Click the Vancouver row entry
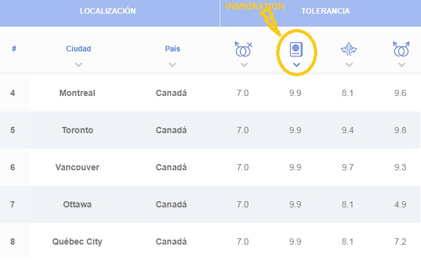Screen dimensions: 421x265 click(210, 167)
